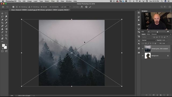Open the Filter menu
Viewport: 172px width, 97px height.
click(53, 1)
